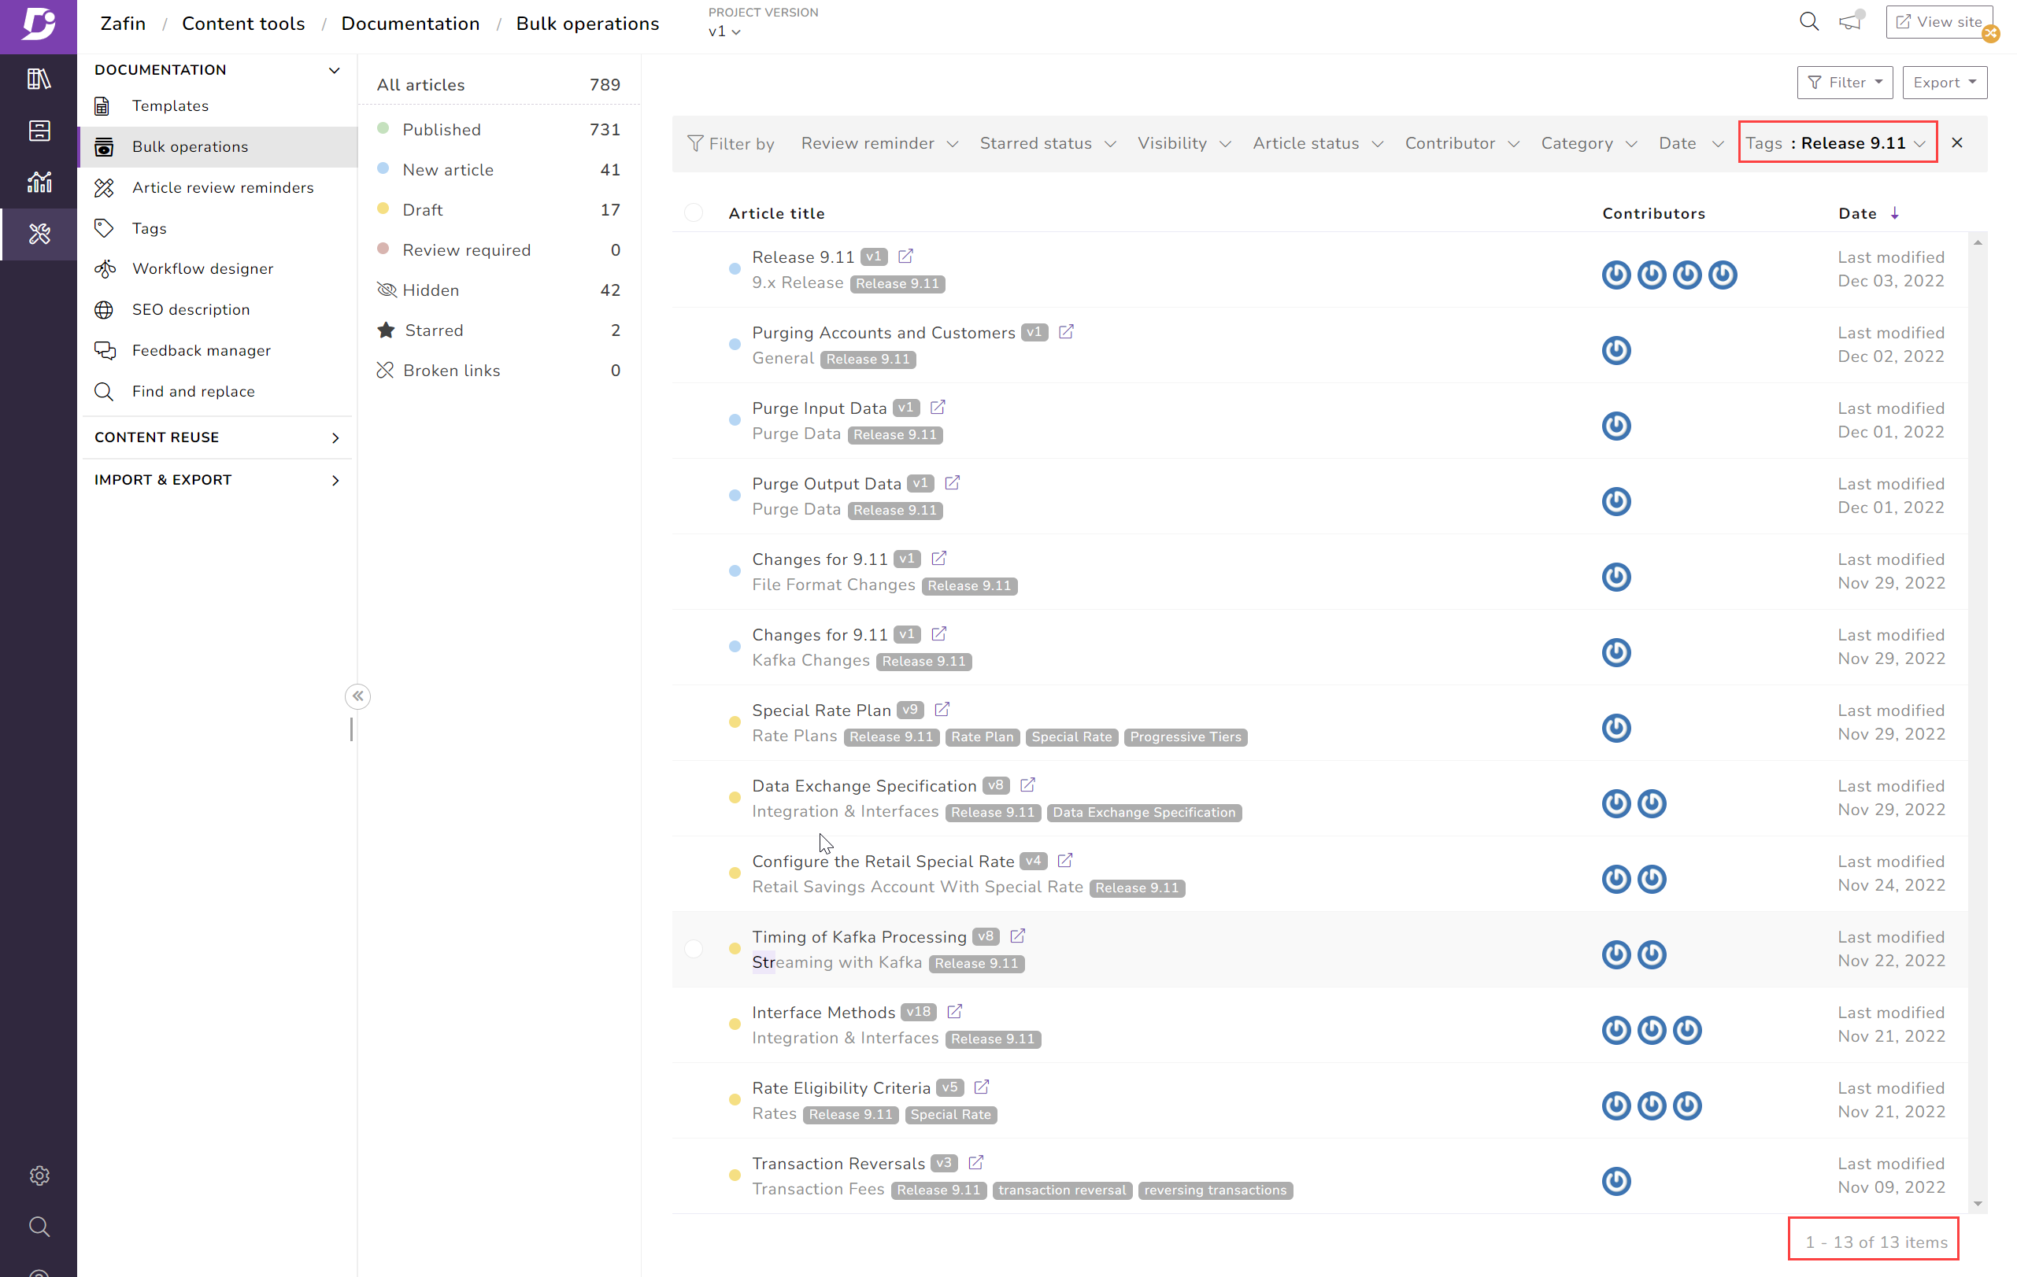The width and height of the screenshot is (2017, 1277).
Task: Click the sidebar search icon at bottom
Action: tap(39, 1227)
